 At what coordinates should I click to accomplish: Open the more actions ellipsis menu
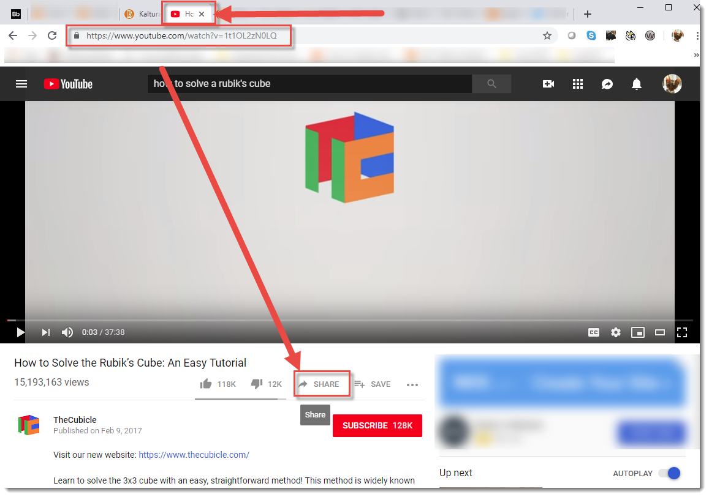[x=412, y=384]
